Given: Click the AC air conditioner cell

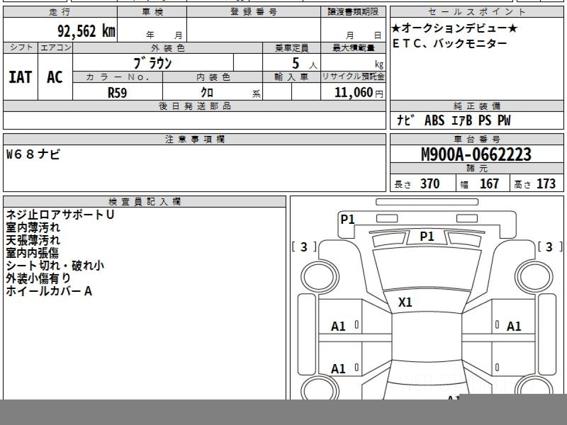Looking at the screenshot, I should (x=55, y=77).
